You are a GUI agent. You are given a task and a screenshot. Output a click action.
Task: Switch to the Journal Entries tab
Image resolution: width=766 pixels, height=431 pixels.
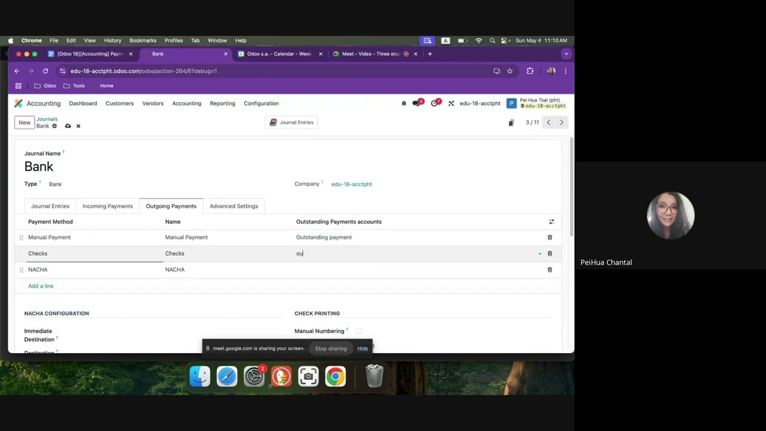pyautogui.click(x=50, y=206)
